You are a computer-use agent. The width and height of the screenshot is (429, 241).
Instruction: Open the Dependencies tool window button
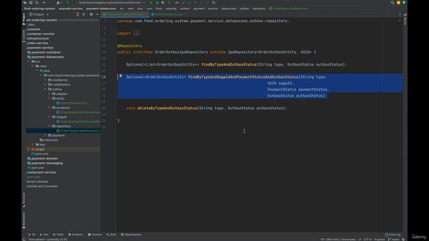[131, 234]
